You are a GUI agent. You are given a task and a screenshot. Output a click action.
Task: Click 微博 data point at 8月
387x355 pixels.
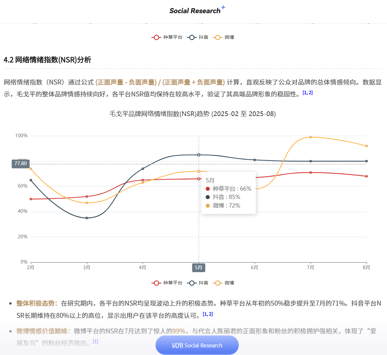click(366, 146)
